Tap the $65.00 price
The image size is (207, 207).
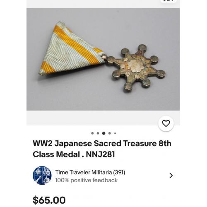tap(49, 200)
